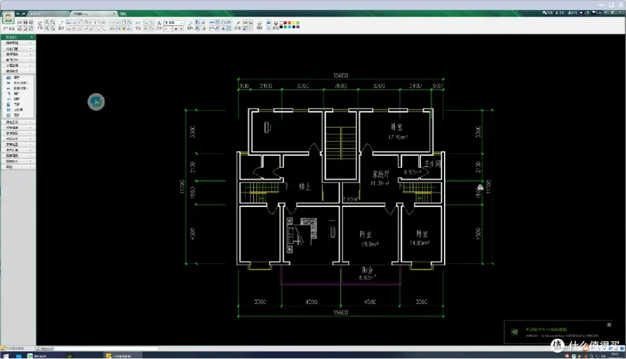Viewport: 626px width, 359px height.
Task: Open the Windows Start menu
Action: click(x=6, y=356)
